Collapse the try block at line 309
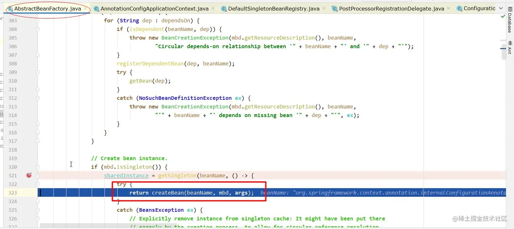514x229 pixels. [x=37, y=72]
